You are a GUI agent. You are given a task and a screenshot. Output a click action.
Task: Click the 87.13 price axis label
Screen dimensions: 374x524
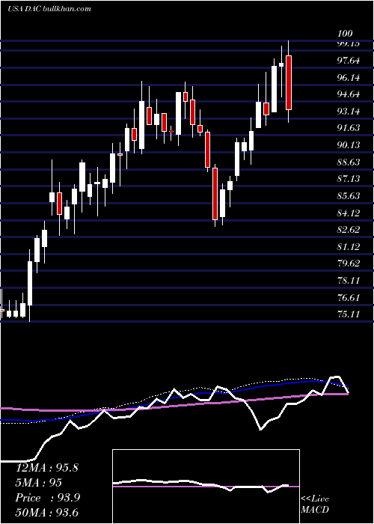(349, 179)
